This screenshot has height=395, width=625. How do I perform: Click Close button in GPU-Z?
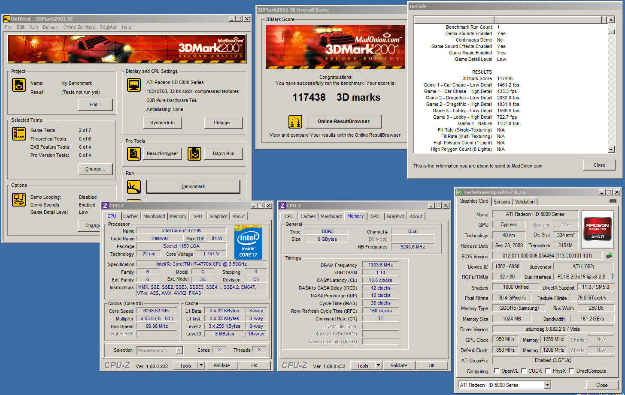pos(602,385)
